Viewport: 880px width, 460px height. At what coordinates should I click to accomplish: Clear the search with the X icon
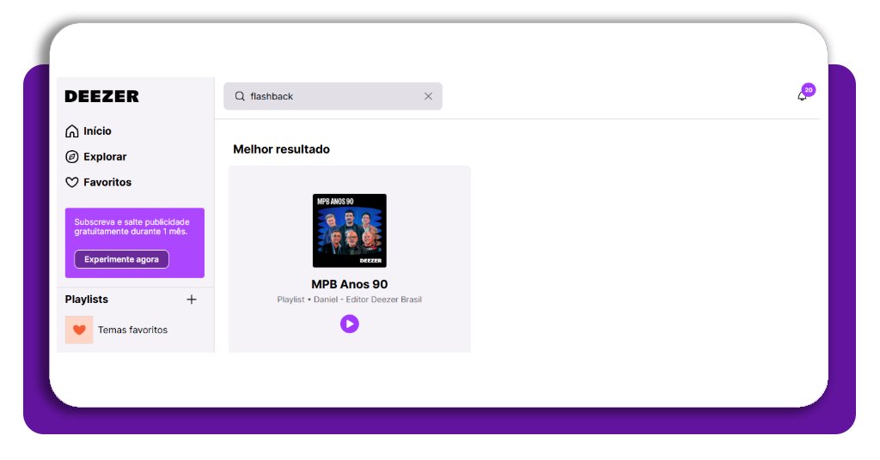click(x=428, y=96)
